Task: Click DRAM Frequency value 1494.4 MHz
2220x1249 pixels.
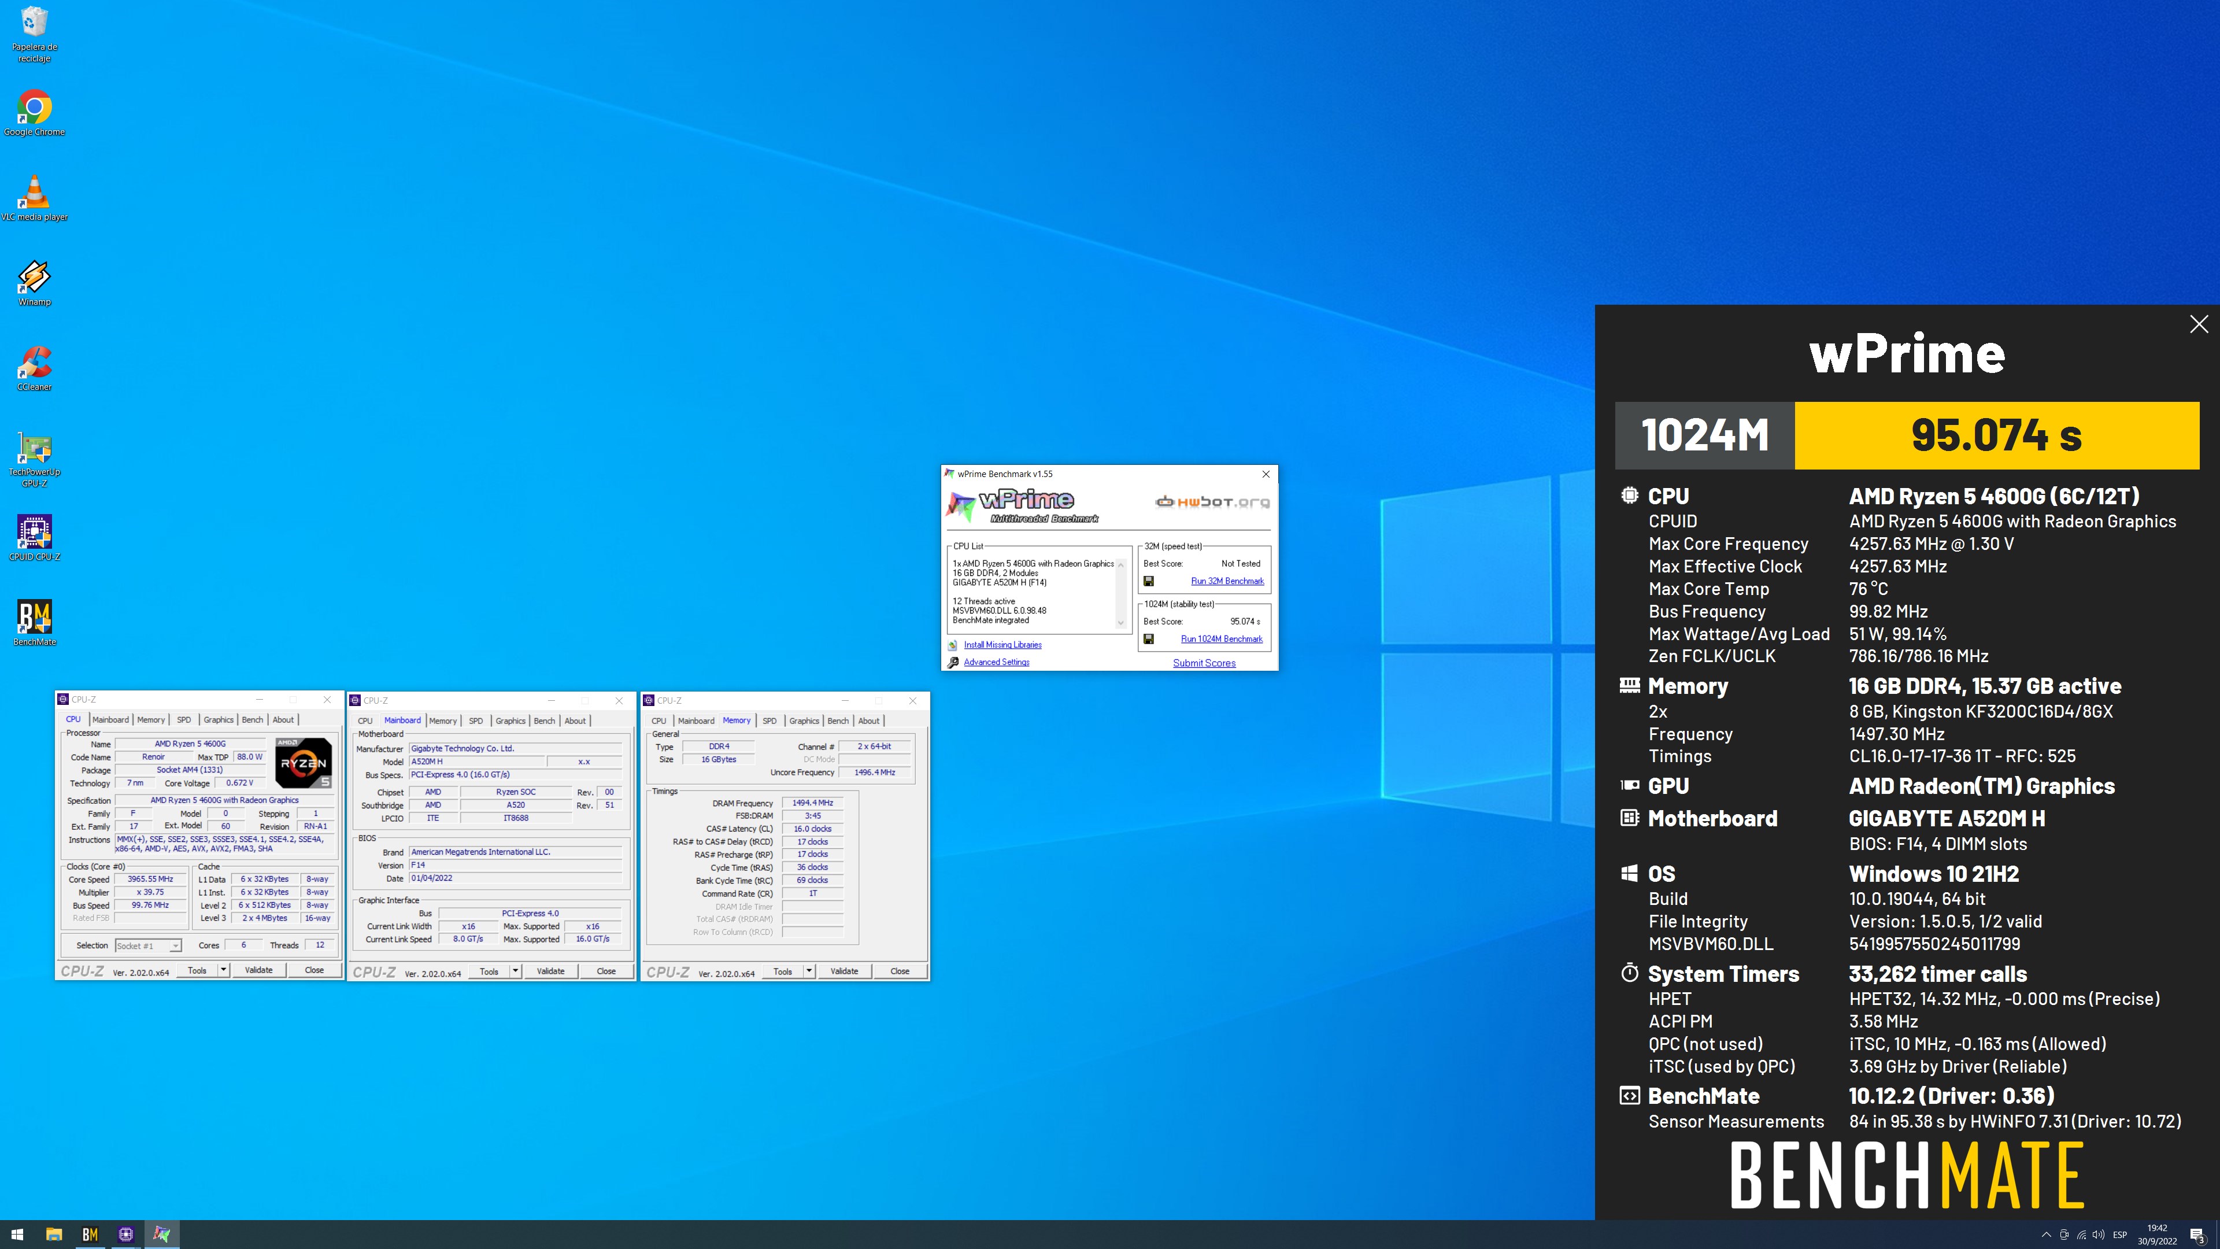Action: pyautogui.click(x=813, y=803)
